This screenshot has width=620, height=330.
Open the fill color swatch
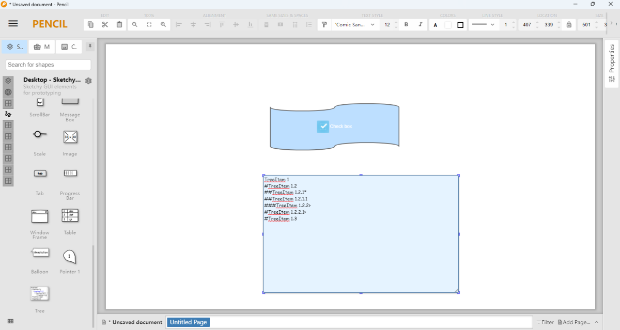click(x=448, y=24)
